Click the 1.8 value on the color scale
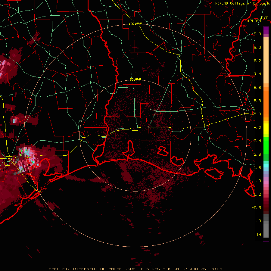271x271 pixels. click(x=257, y=167)
